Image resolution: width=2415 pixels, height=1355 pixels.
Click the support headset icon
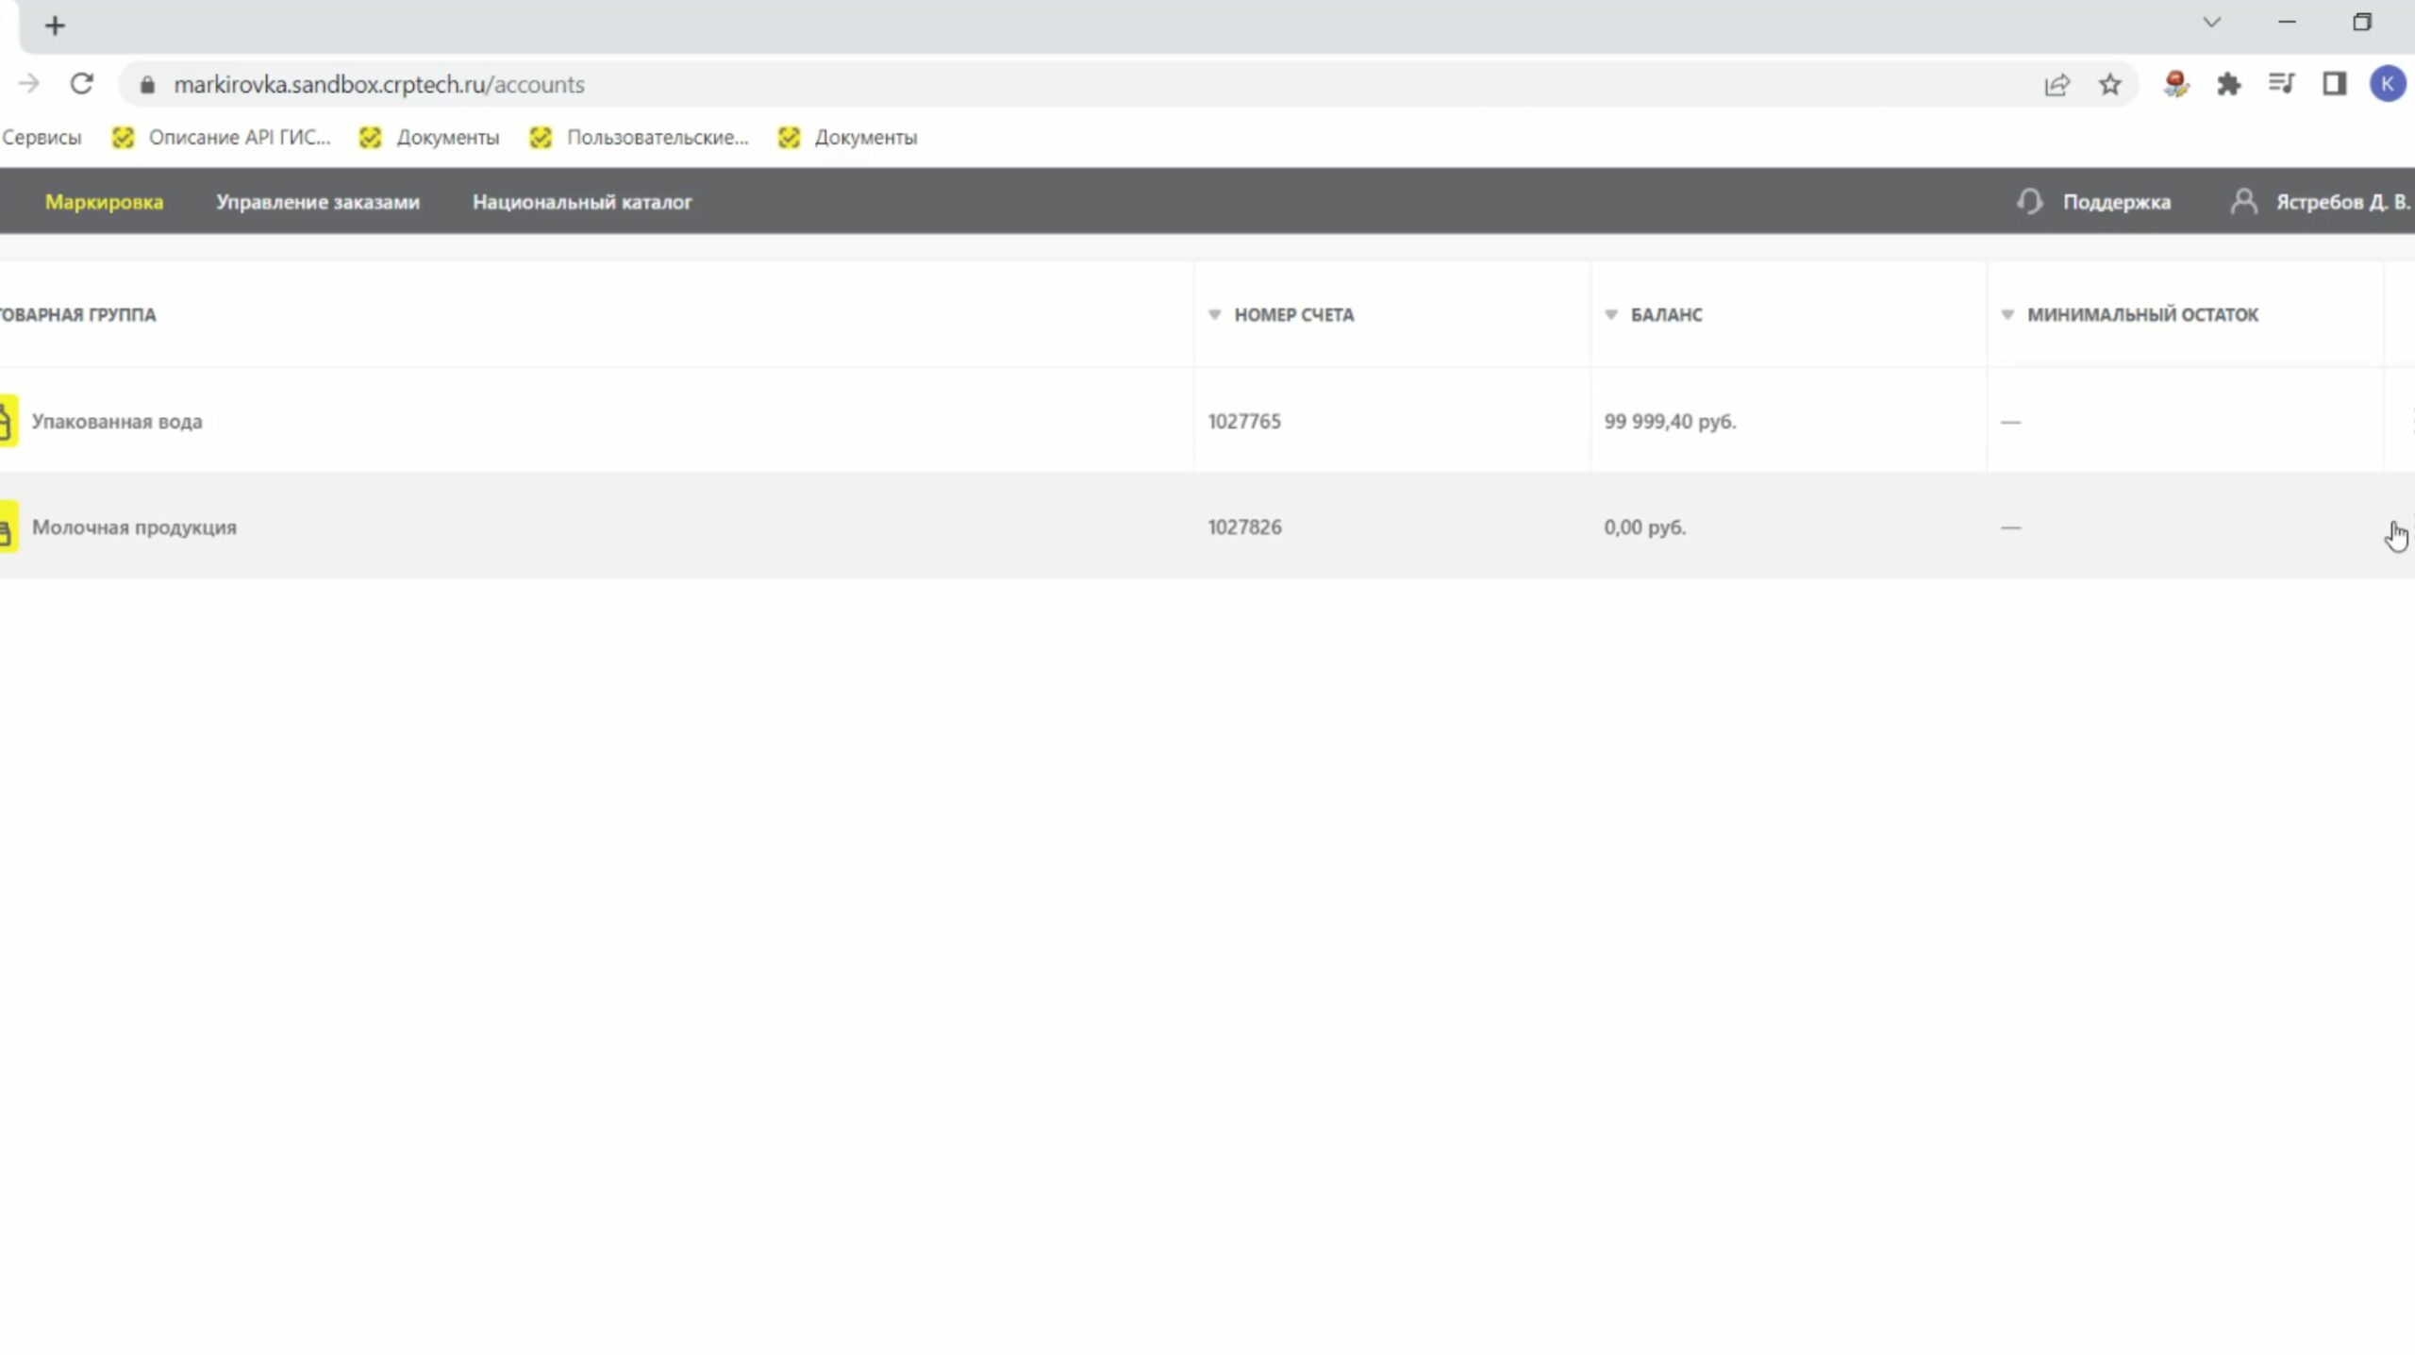(x=2029, y=202)
